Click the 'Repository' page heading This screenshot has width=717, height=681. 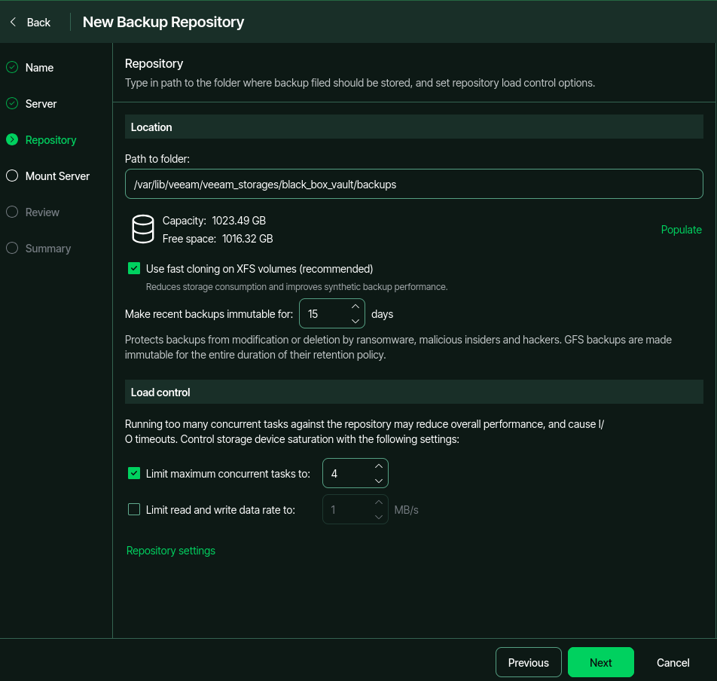click(x=154, y=63)
